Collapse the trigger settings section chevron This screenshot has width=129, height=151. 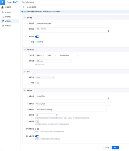click(x=25, y=50)
